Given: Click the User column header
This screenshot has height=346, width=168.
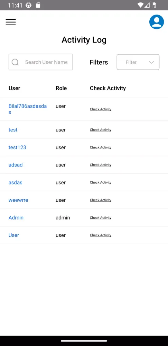Looking at the screenshot, I should tap(14, 88).
